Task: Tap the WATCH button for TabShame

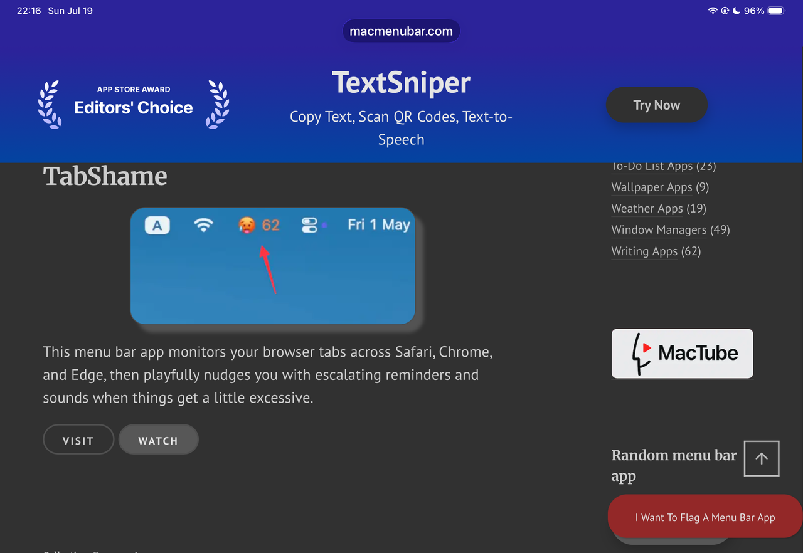Action: 158,440
